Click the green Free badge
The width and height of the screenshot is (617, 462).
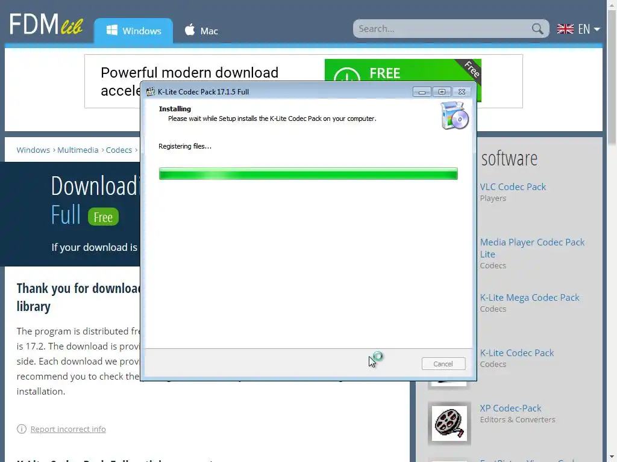tap(103, 217)
